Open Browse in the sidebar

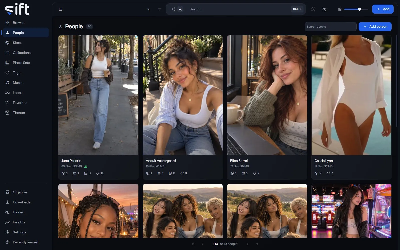[x=26, y=23]
